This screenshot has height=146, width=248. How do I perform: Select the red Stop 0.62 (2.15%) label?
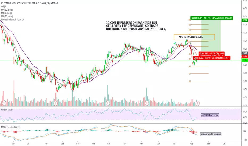point(212,58)
